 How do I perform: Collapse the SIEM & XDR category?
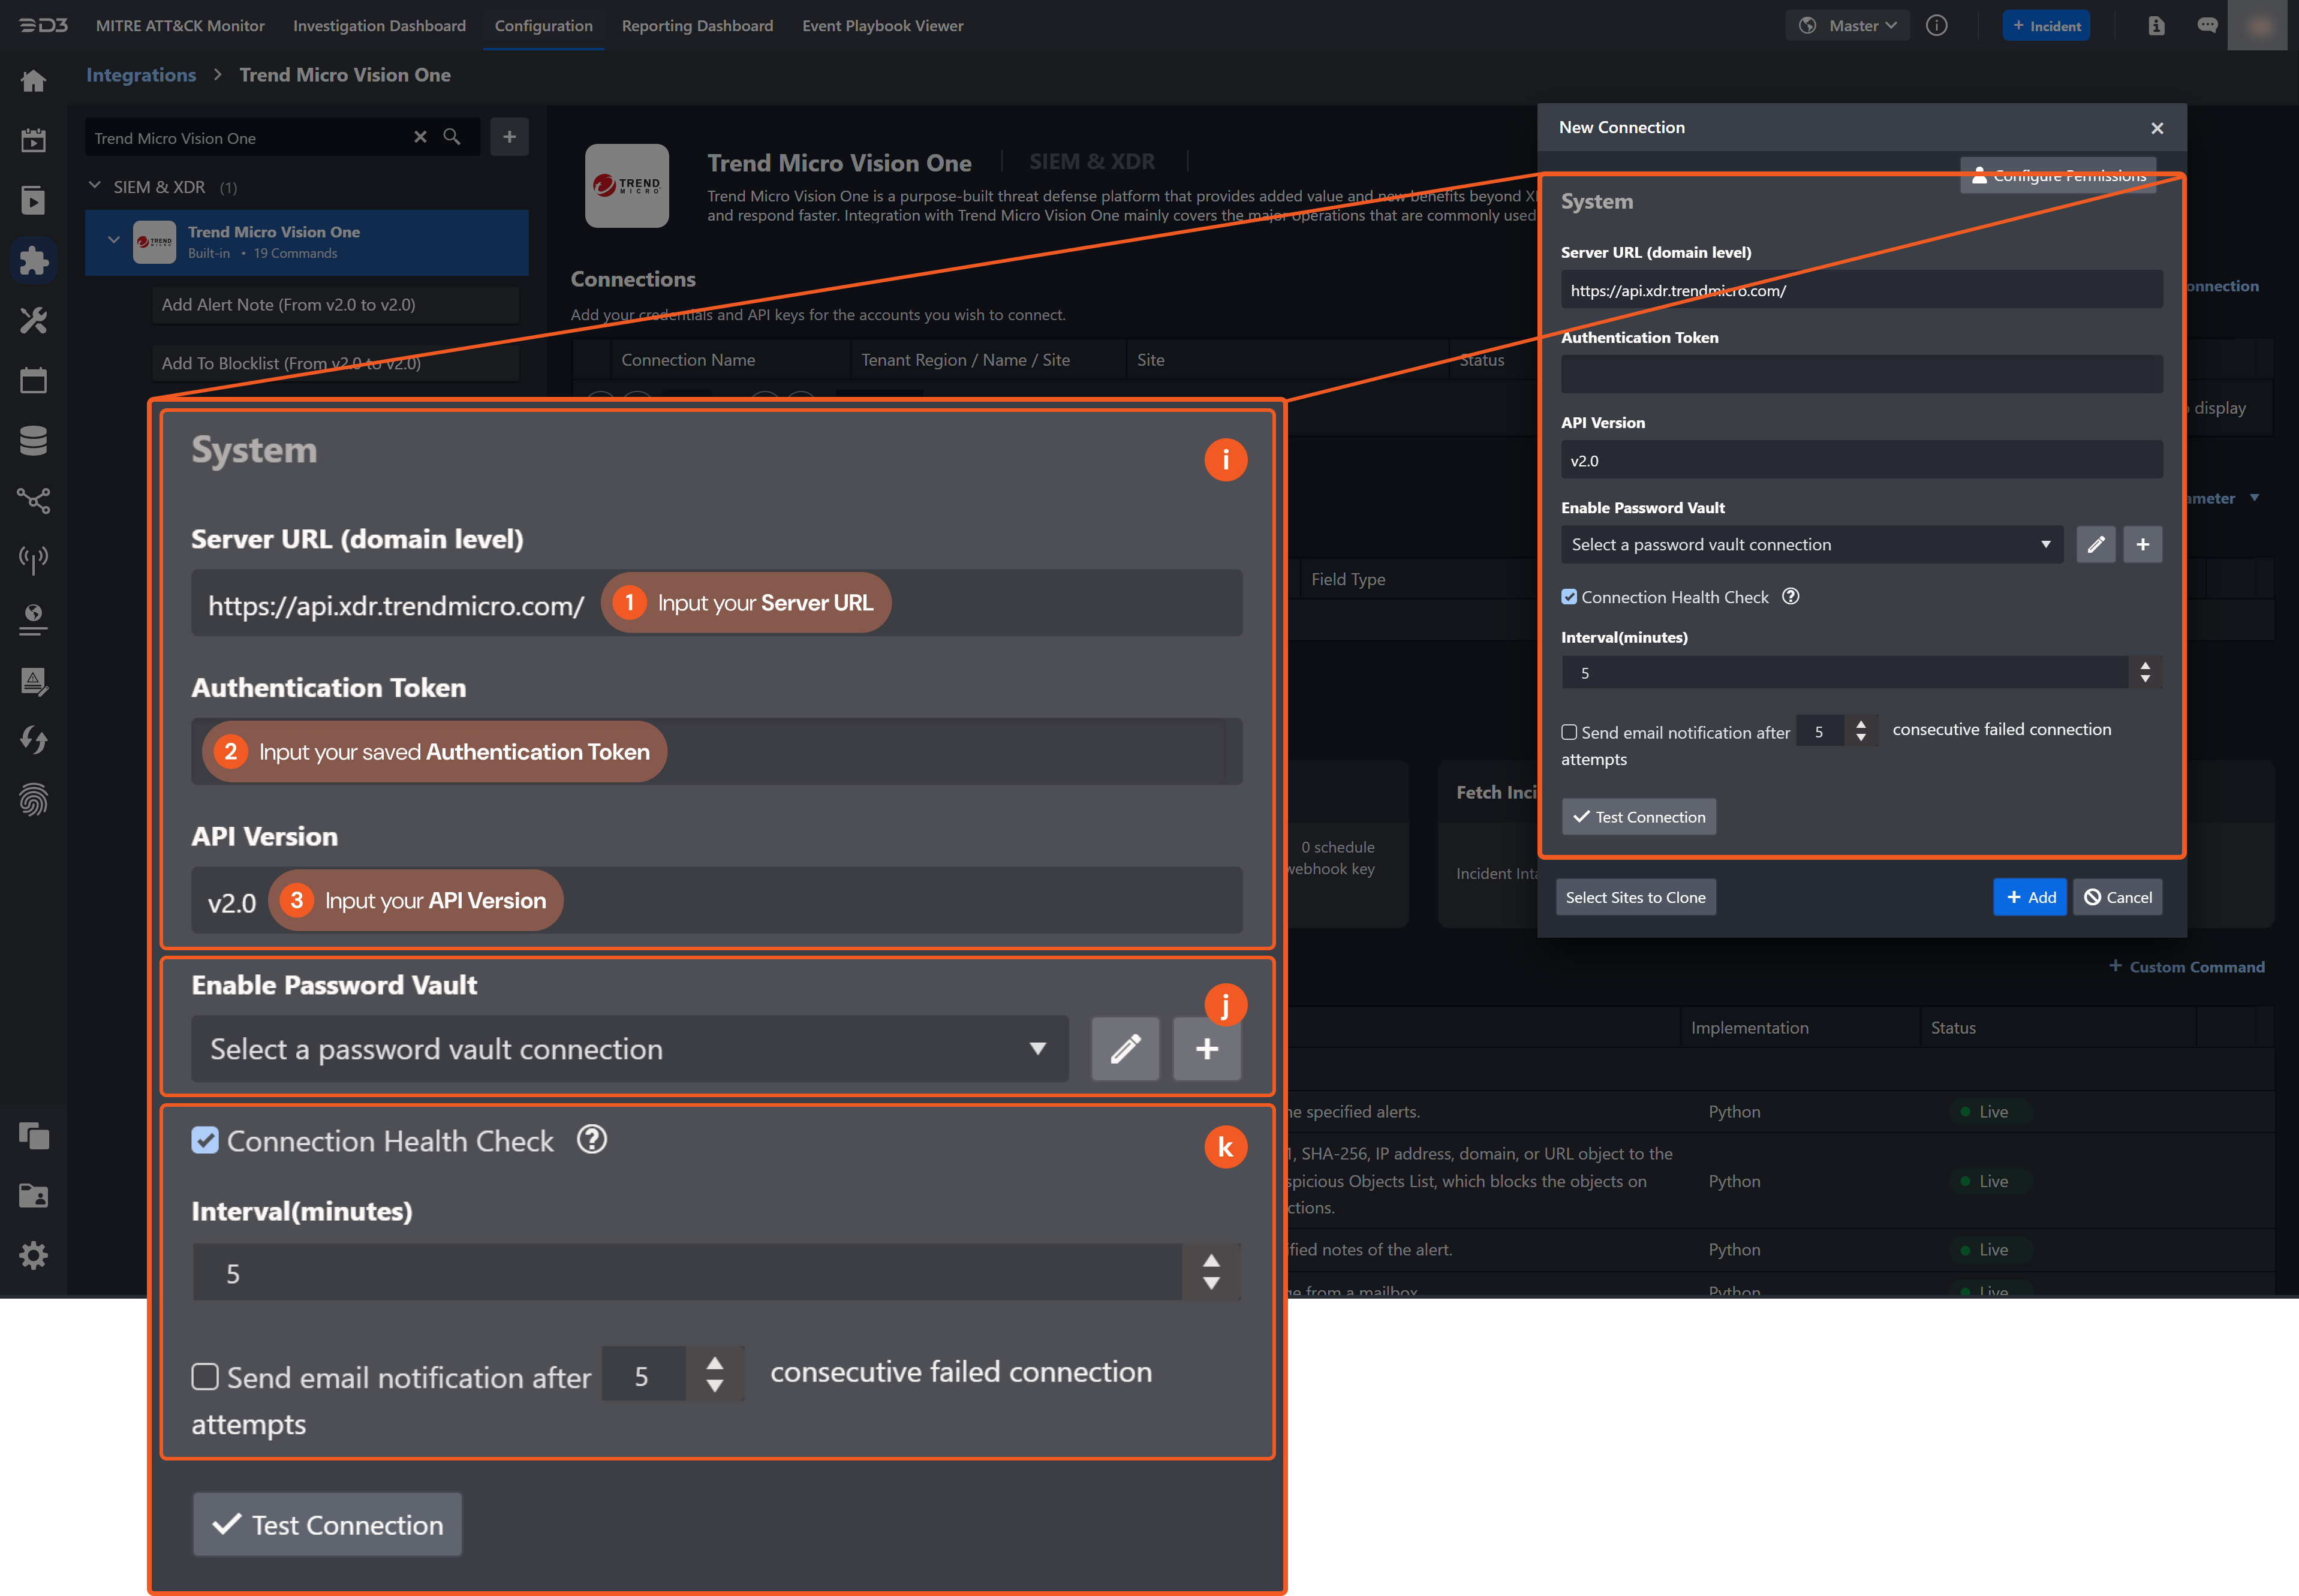(x=95, y=186)
